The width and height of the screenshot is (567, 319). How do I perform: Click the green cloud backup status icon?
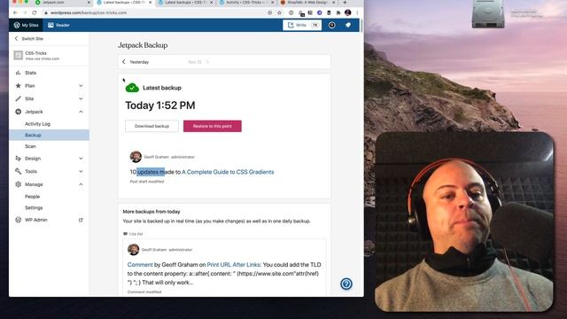pyautogui.click(x=132, y=88)
